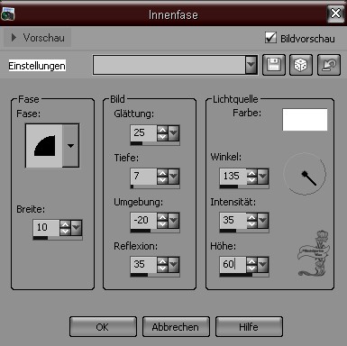The width and height of the screenshot is (347, 346).
Task: Open the Umgebung slider dropdown arrow
Action: click(174, 221)
